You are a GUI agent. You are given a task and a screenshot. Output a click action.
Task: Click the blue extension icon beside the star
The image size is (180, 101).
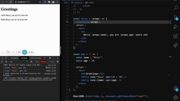click(x=45, y=2)
